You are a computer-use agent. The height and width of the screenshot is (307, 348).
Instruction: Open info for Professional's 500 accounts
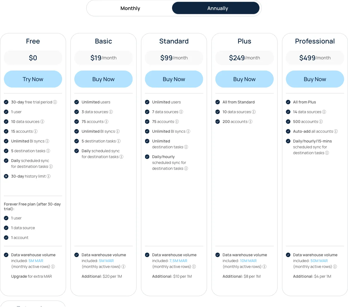(x=321, y=122)
